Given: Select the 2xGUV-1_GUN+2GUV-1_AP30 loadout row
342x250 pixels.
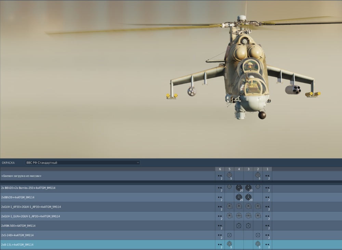Looking at the screenshot, I should [68, 216].
